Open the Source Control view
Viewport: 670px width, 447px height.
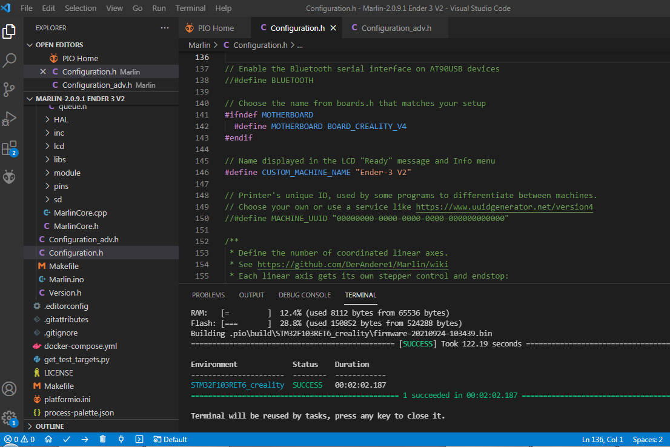pos(10,90)
